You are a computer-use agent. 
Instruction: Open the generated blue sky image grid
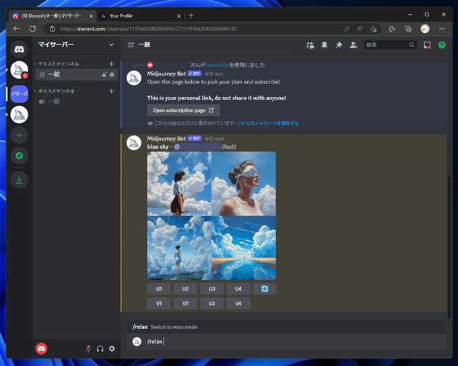[211, 216]
